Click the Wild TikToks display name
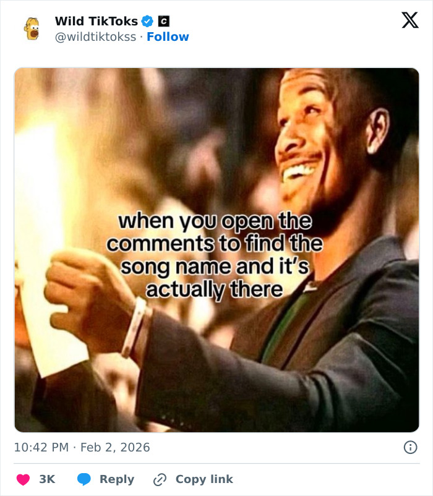 click(98, 20)
